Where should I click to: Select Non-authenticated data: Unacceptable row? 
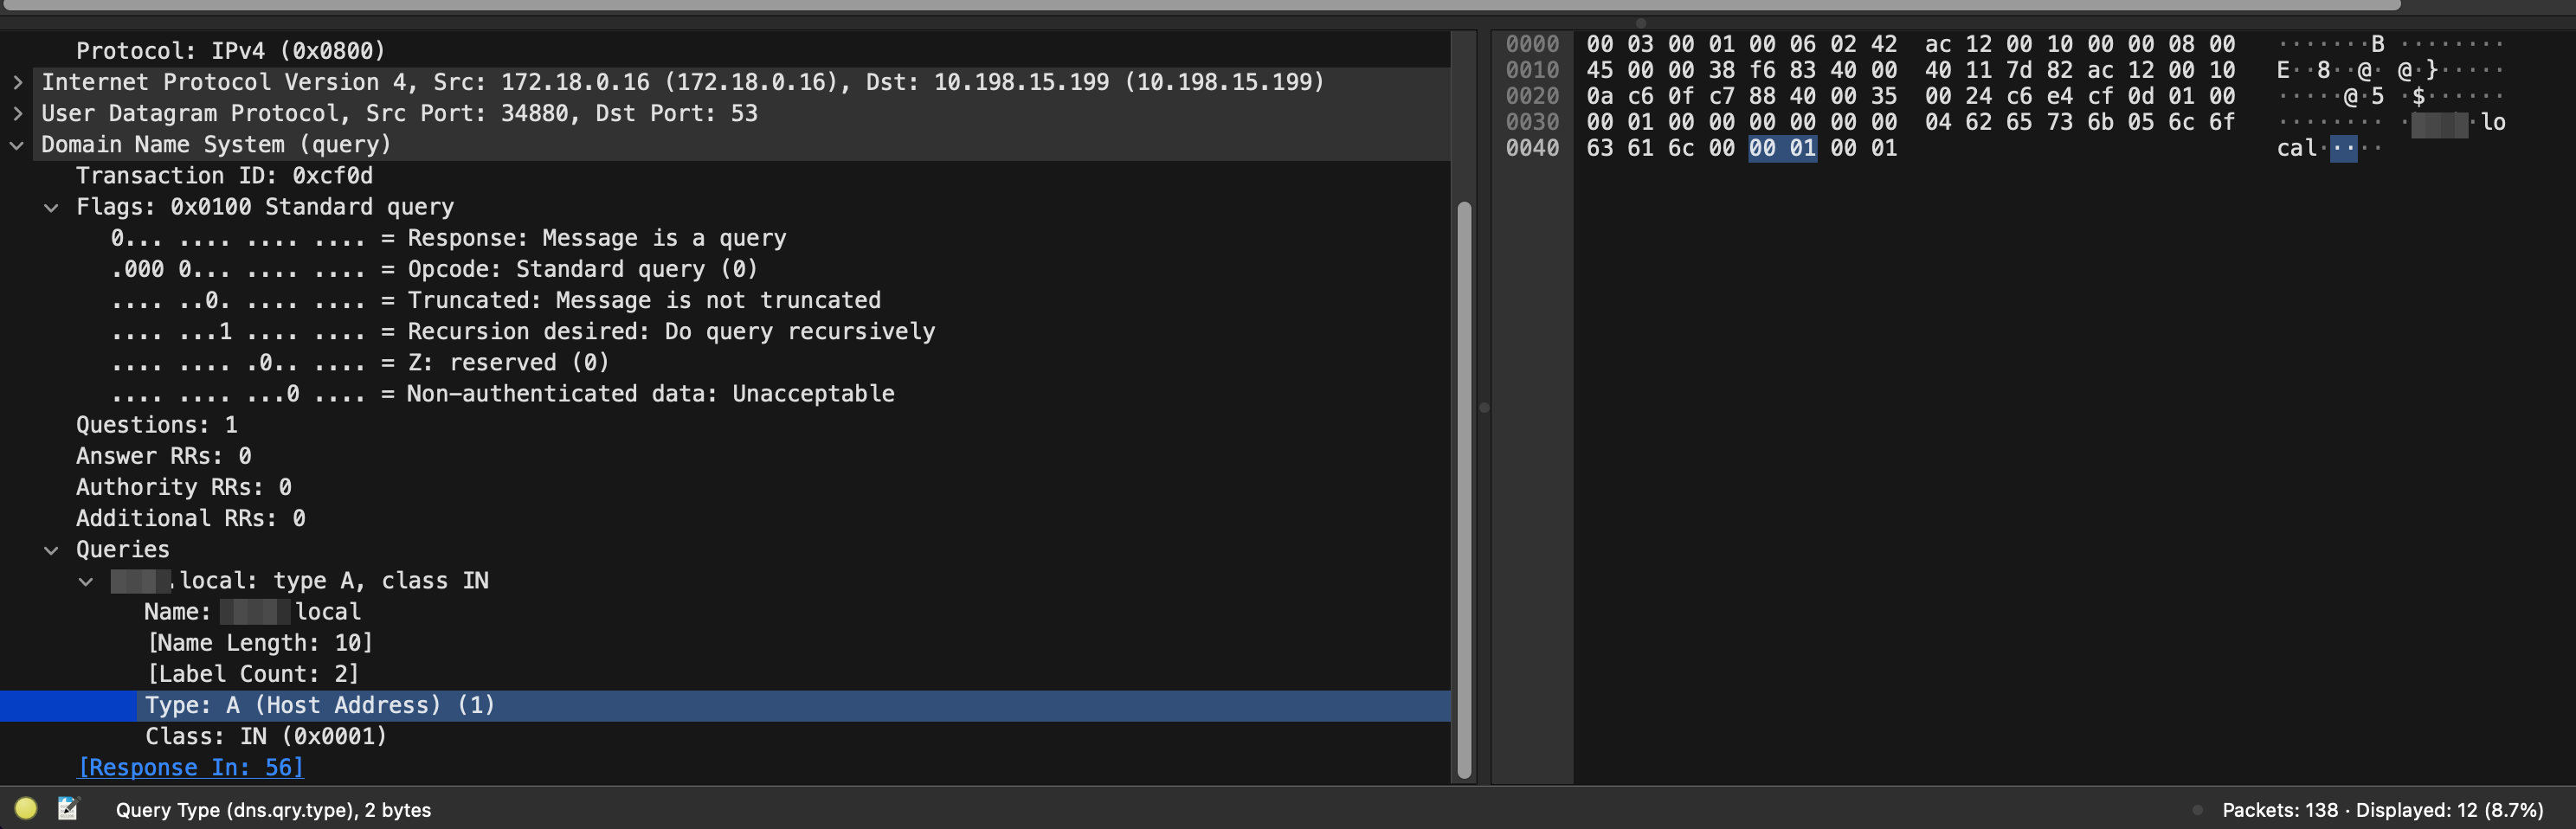725,394
